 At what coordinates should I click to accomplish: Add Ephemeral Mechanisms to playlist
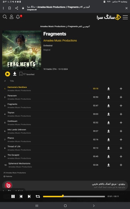tap(121, 165)
